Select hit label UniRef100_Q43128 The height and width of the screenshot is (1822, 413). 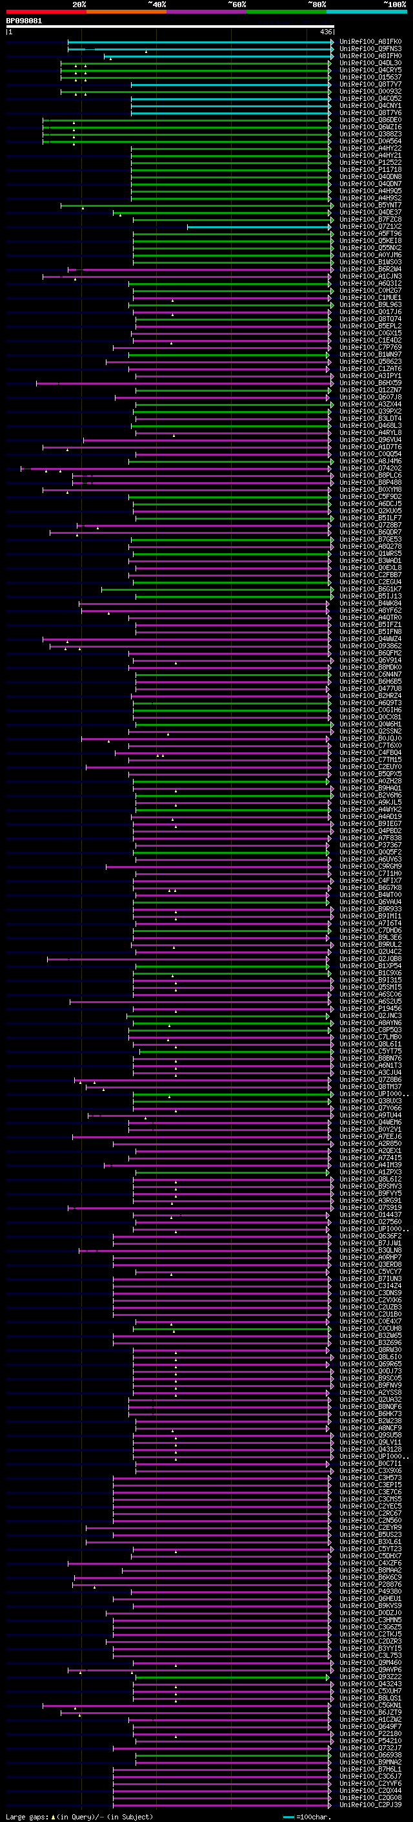370,1449
